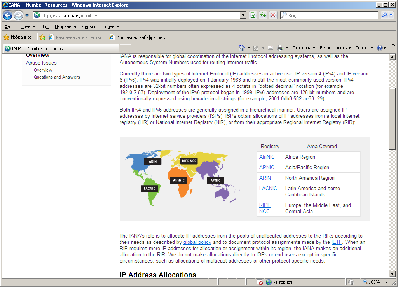
Task: Click popup blocker status bar icon
Action: tap(259, 282)
